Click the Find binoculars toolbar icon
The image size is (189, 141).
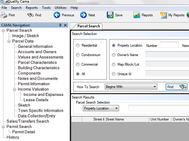tap(31, 15)
